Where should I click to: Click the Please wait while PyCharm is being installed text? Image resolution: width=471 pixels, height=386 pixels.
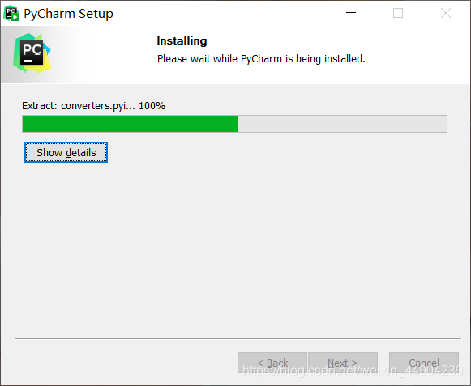(261, 59)
